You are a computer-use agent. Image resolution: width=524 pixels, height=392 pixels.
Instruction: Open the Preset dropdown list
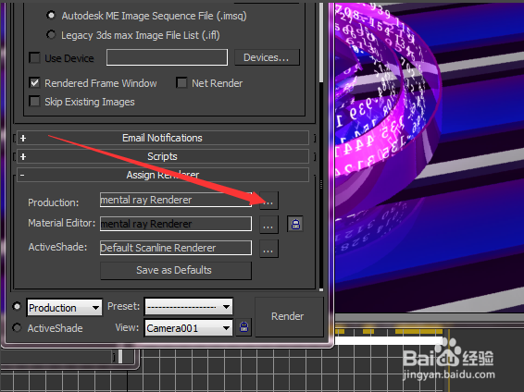click(x=189, y=306)
